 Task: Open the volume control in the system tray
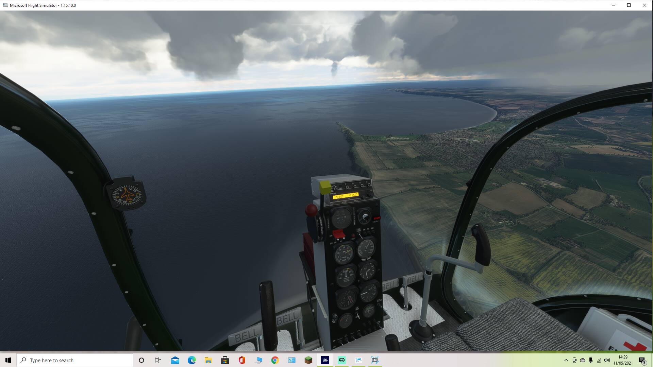[x=607, y=360]
